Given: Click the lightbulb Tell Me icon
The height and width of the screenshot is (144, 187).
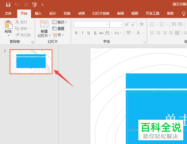Looking at the screenshot, I should [184, 13].
